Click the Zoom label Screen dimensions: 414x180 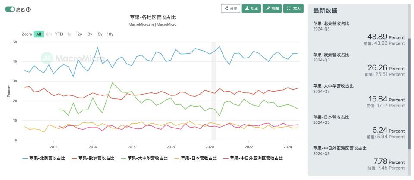[x=27, y=34]
